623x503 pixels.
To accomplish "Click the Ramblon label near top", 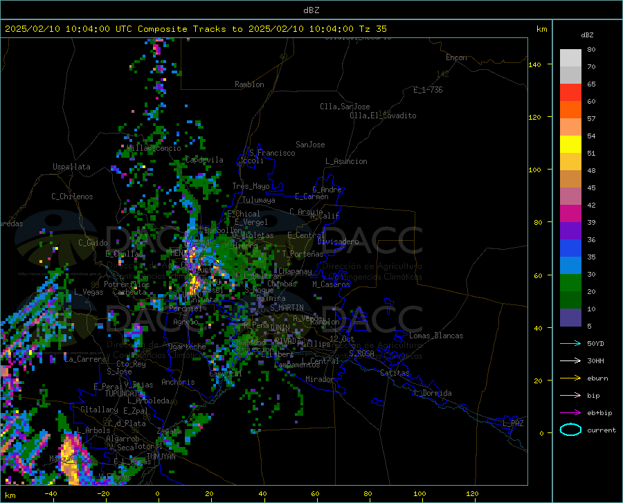I will click(249, 84).
